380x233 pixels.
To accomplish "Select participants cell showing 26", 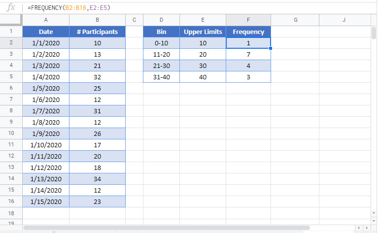I will click(x=97, y=133).
